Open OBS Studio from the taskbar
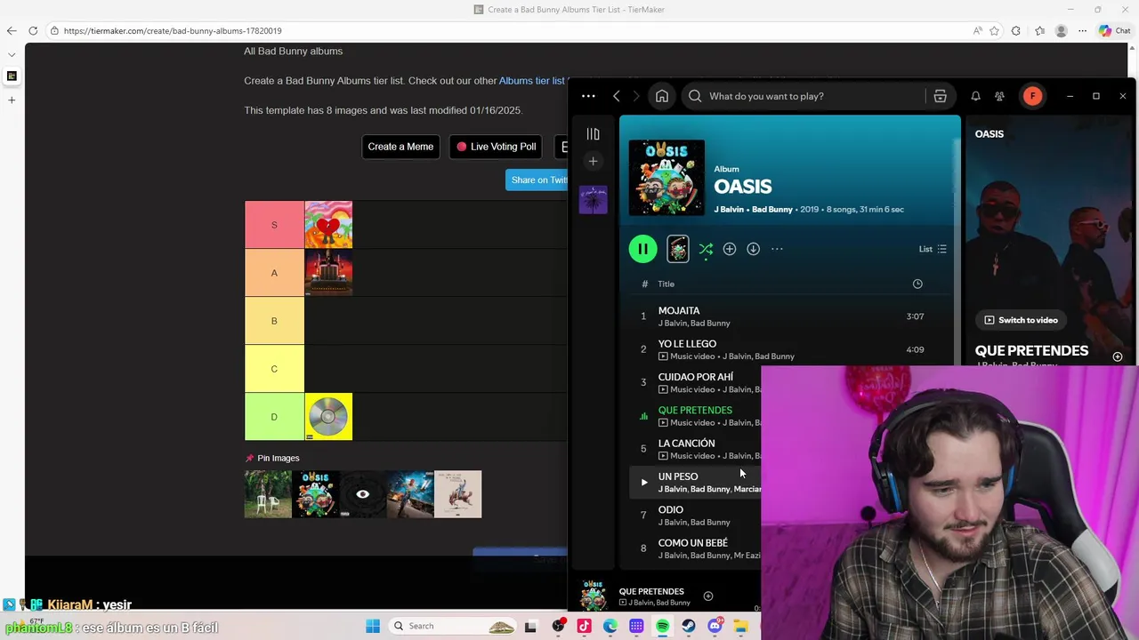The image size is (1139, 640). tap(558, 626)
